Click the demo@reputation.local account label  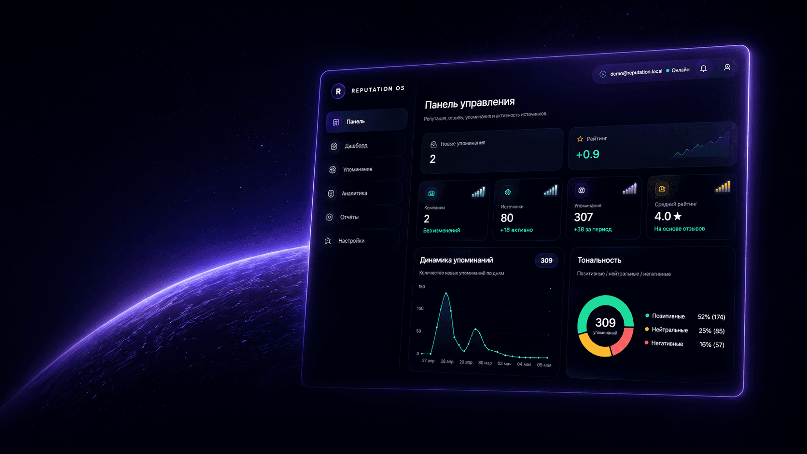click(x=636, y=72)
